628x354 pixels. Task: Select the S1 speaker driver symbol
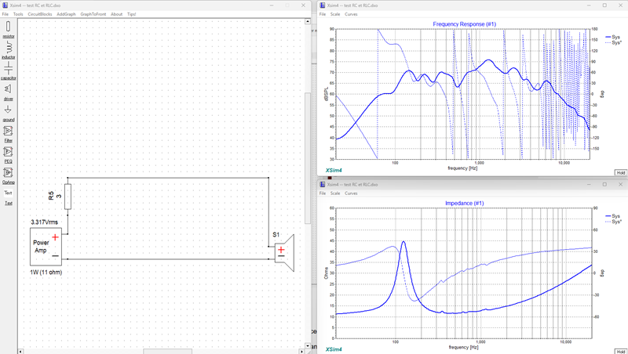[x=285, y=252]
